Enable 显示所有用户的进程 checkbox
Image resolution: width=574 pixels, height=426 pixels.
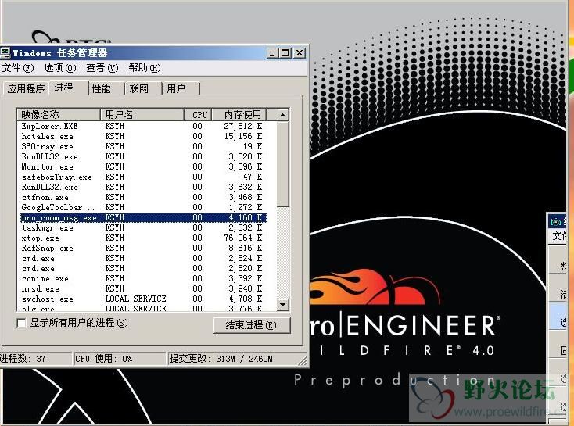tap(22, 323)
